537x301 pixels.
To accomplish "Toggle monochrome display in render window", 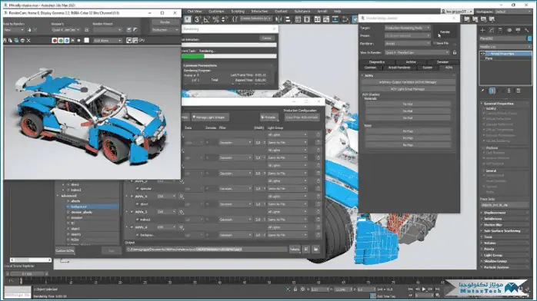I will pyautogui.click(x=78, y=41).
